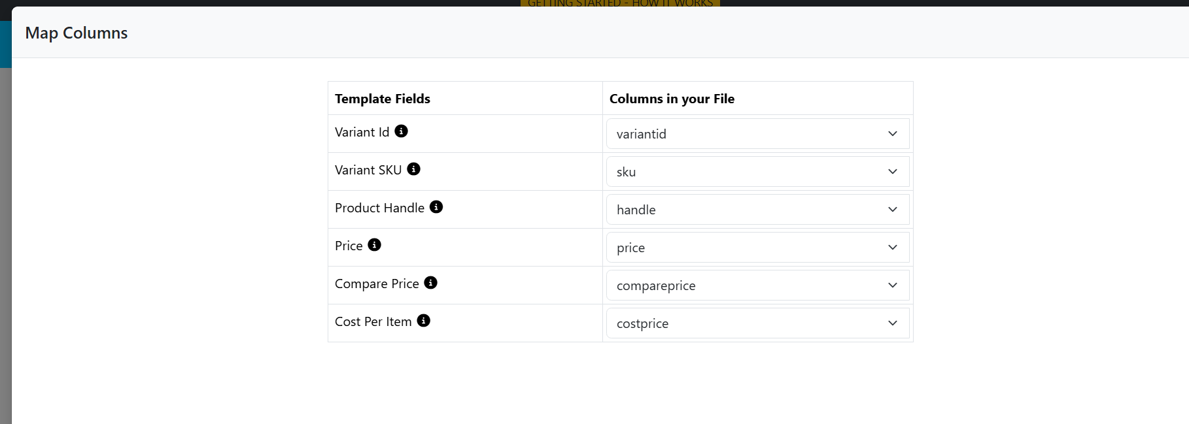This screenshot has height=424, width=1189.
Task: Open the variantid column dropdown
Action: [757, 134]
